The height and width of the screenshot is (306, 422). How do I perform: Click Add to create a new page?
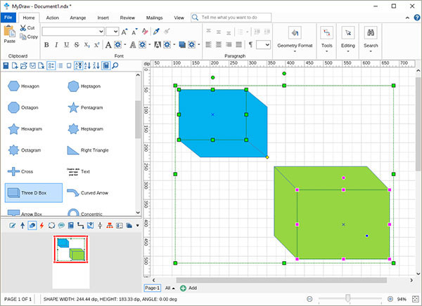(x=188, y=288)
